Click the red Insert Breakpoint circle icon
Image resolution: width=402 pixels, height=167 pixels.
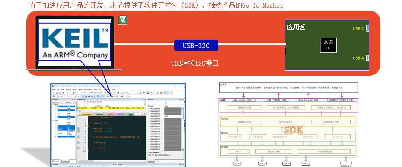pos(152,93)
